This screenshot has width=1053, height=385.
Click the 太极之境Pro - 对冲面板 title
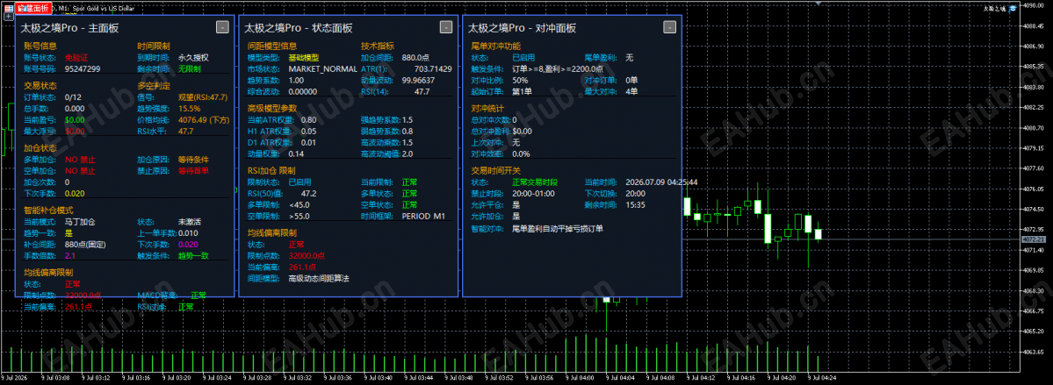click(522, 28)
